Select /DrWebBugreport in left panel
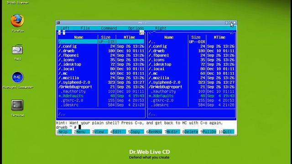 (x=101, y=87)
